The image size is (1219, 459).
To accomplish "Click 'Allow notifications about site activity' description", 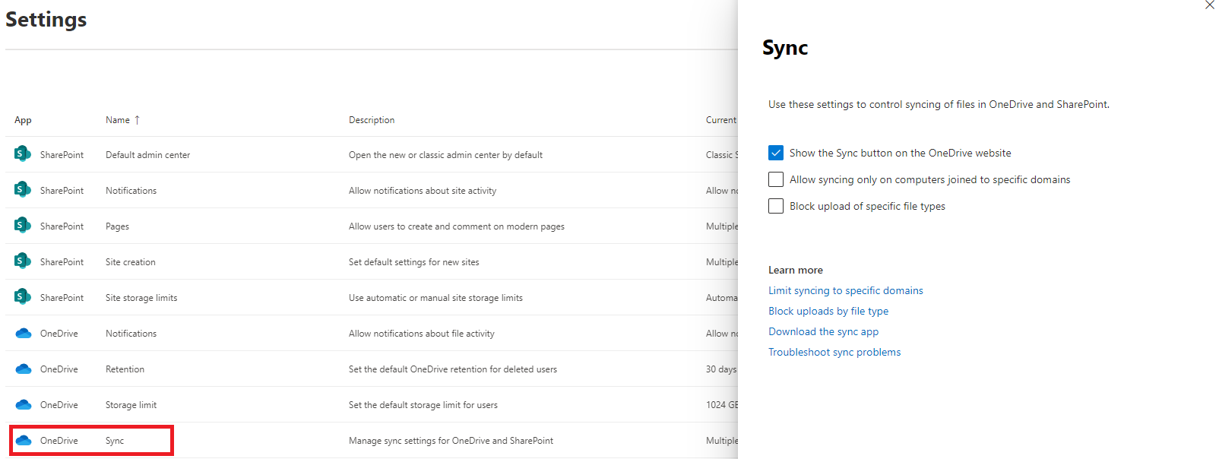I will tap(423, 191).
